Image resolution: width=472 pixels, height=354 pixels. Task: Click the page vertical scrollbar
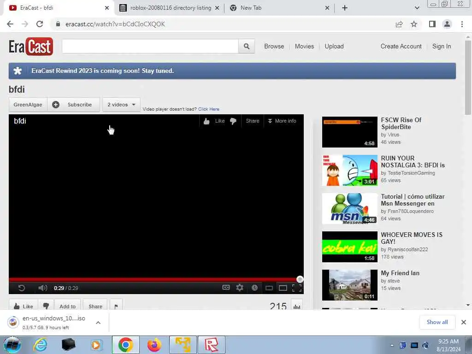[x=468, y=77]
